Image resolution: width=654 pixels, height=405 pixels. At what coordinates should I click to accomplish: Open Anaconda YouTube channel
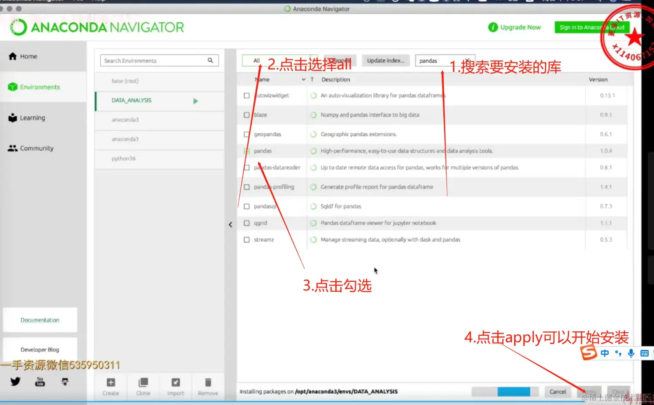40,381
